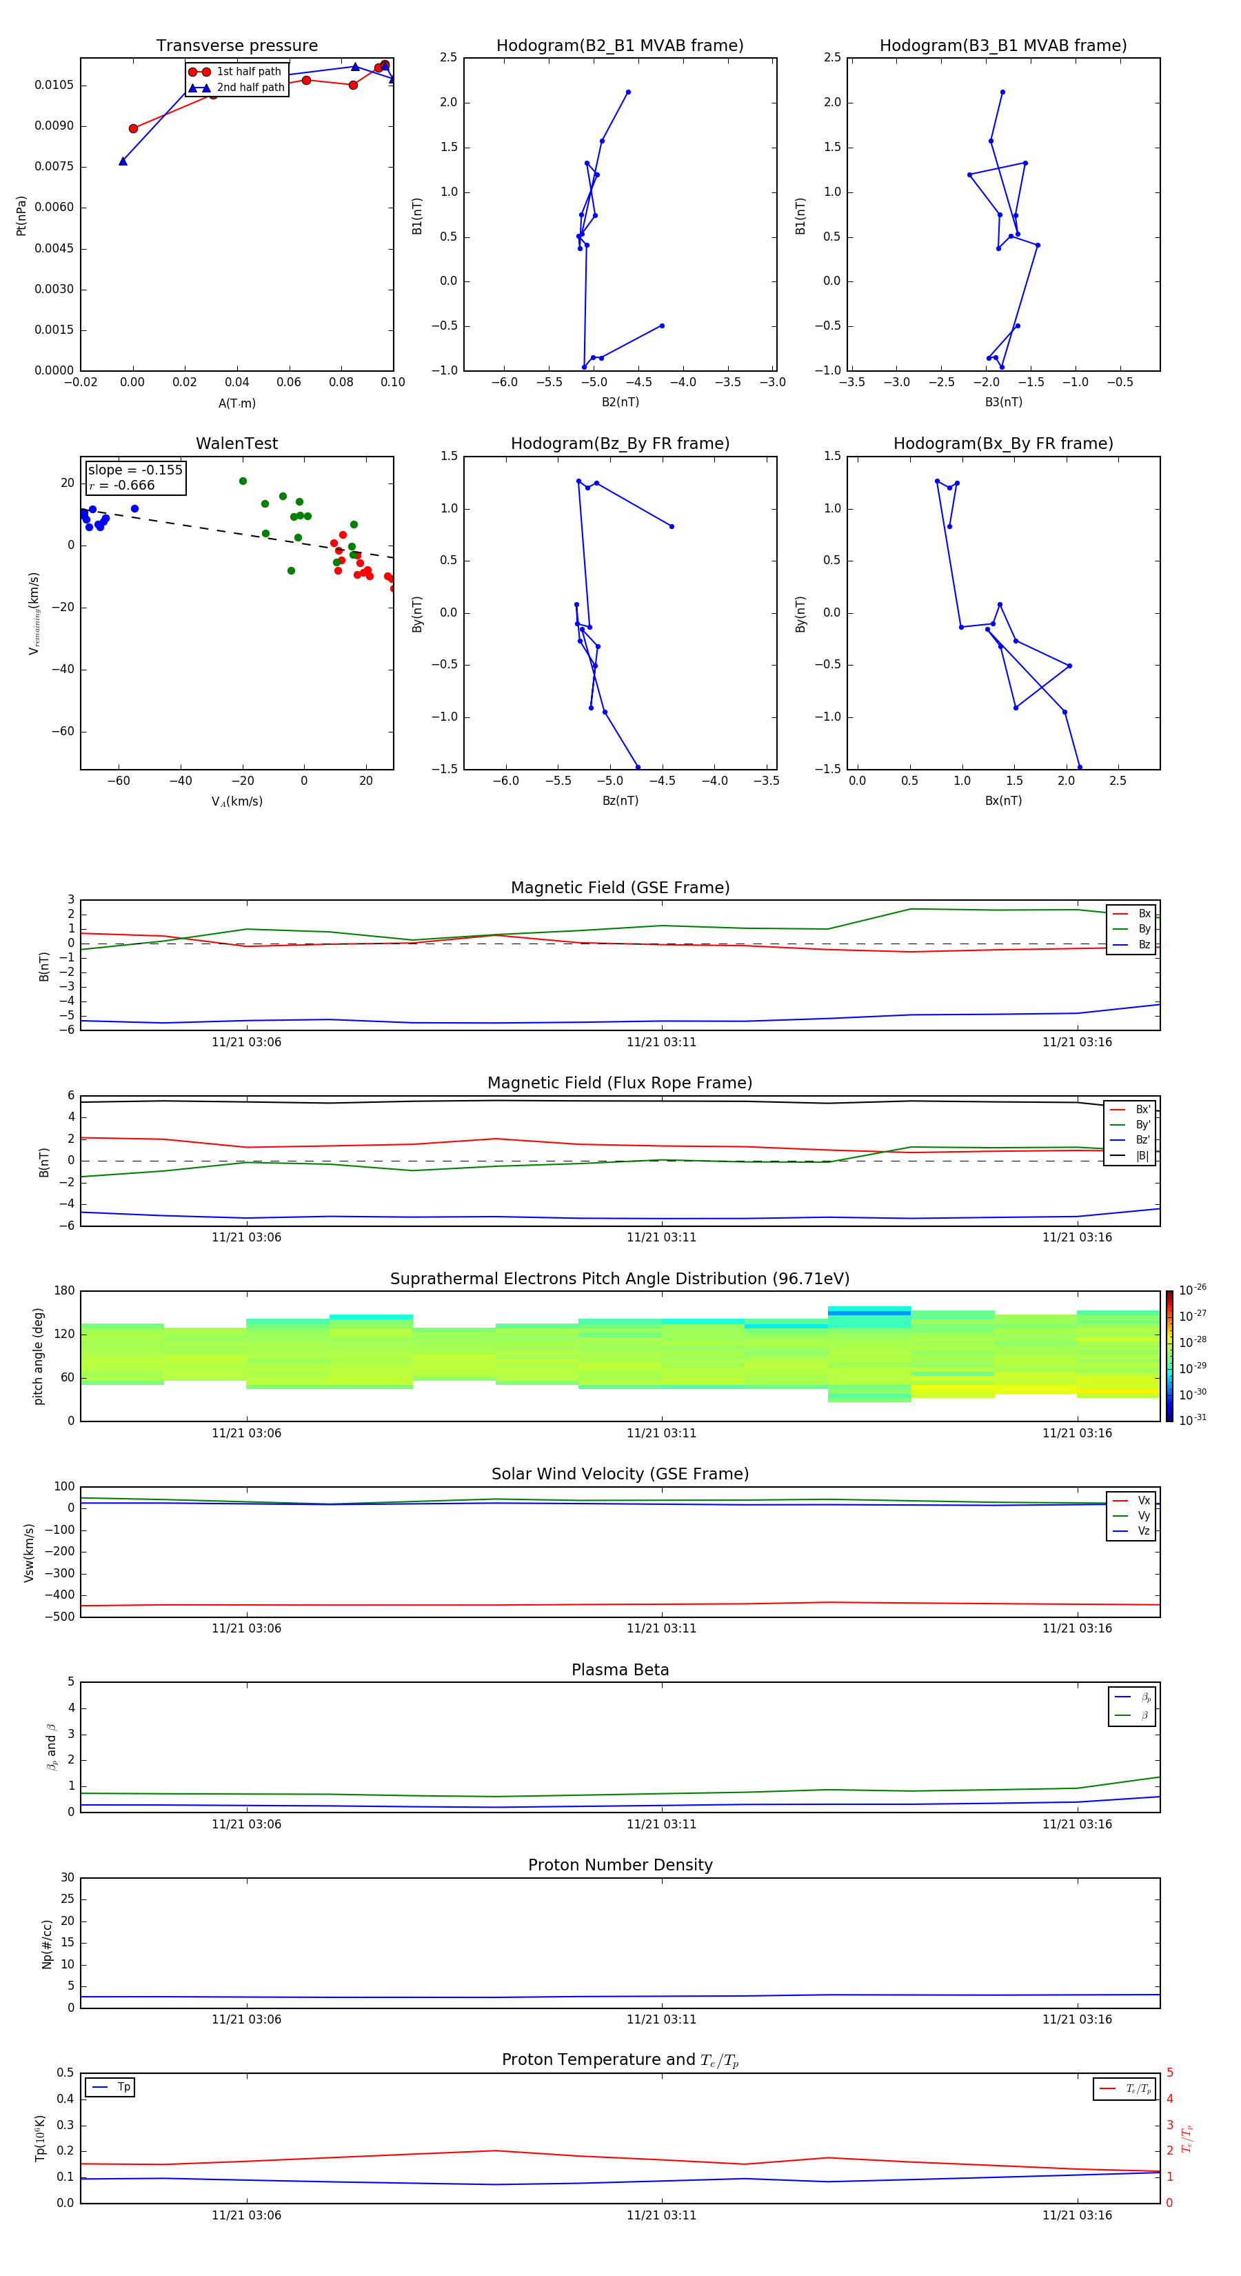This screenshot has width=1241, height=2276.
Task: Click the "Magnetic Field (GSE Frame)" title
Action: click(x=620, y=888)
